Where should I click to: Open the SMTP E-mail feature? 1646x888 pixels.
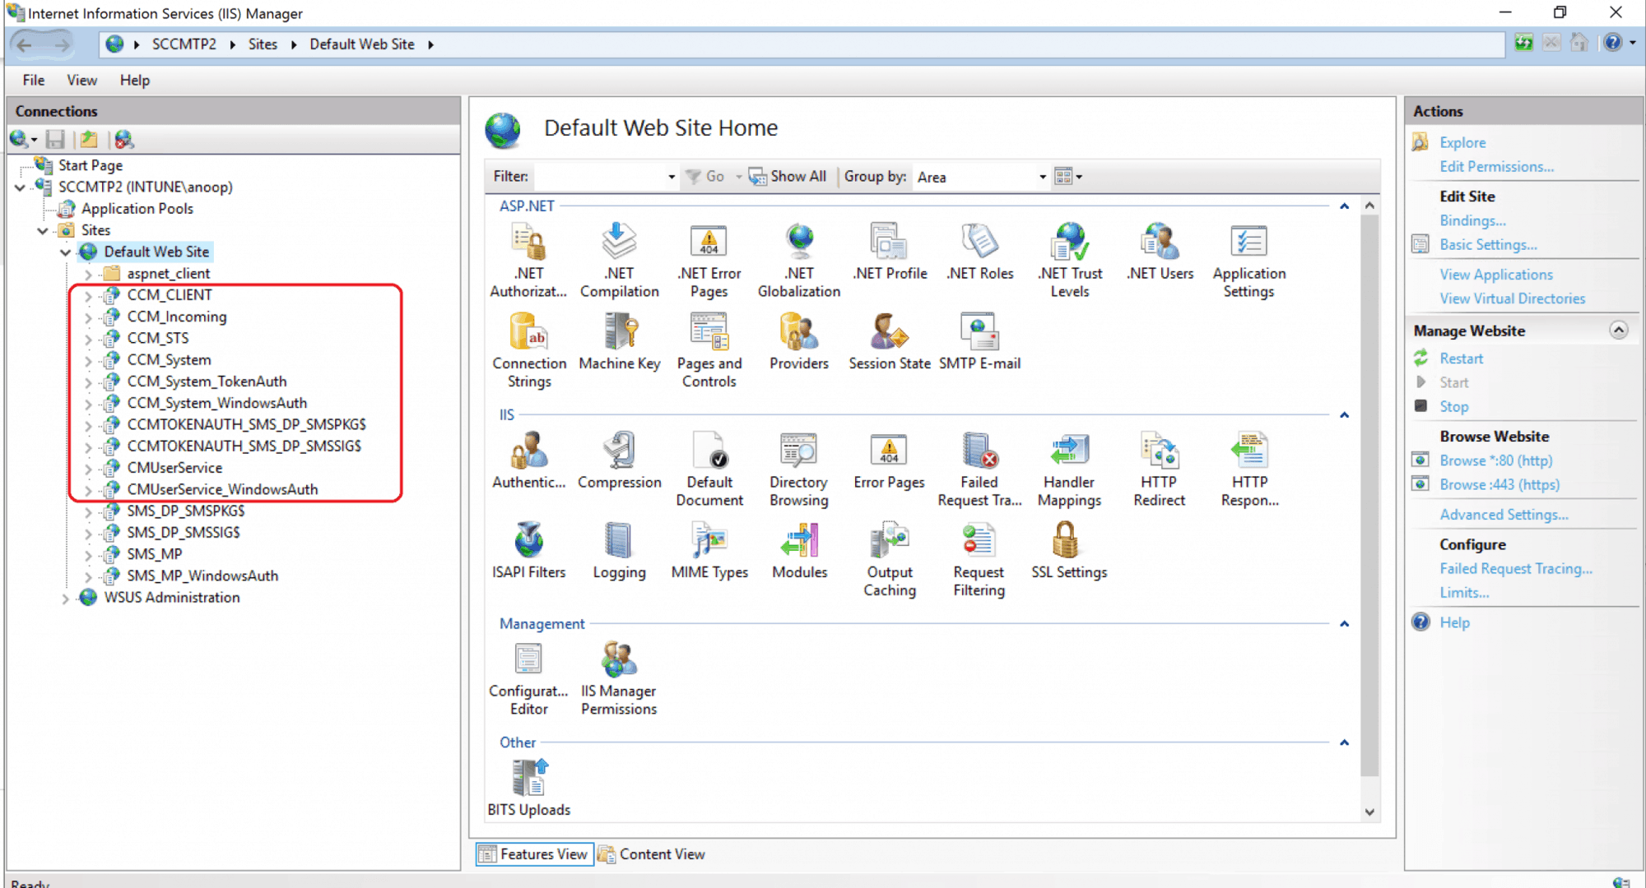(x=979, y=342)
